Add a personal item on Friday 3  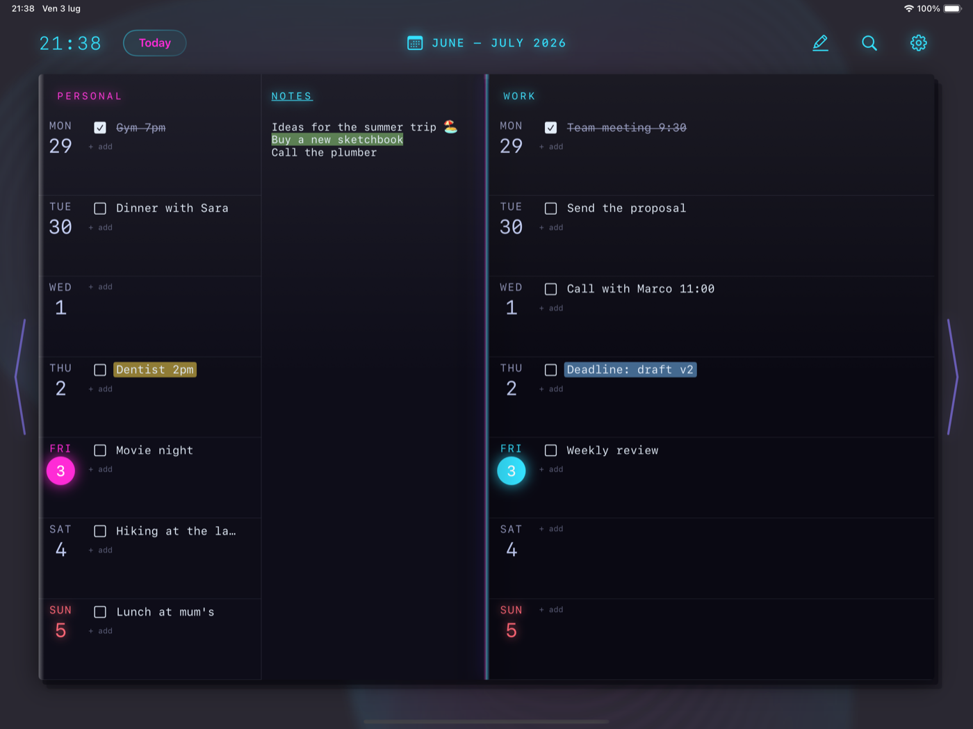point(101,470)
